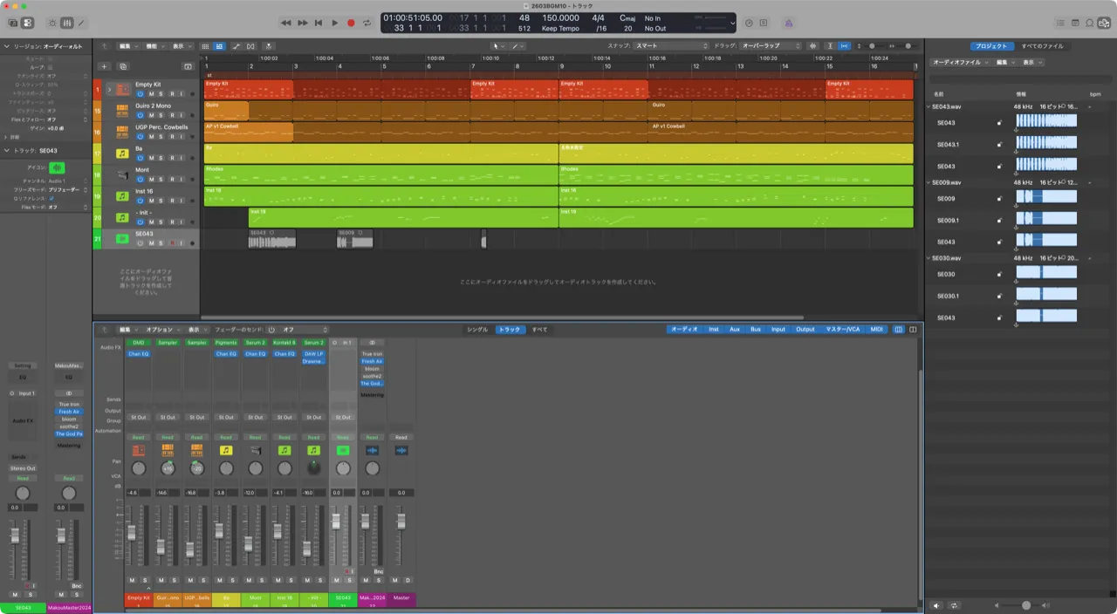Open Quick Help lightbulb icon
The height and width of the screenshot is (614, 1117).
[x=51, y=23]
